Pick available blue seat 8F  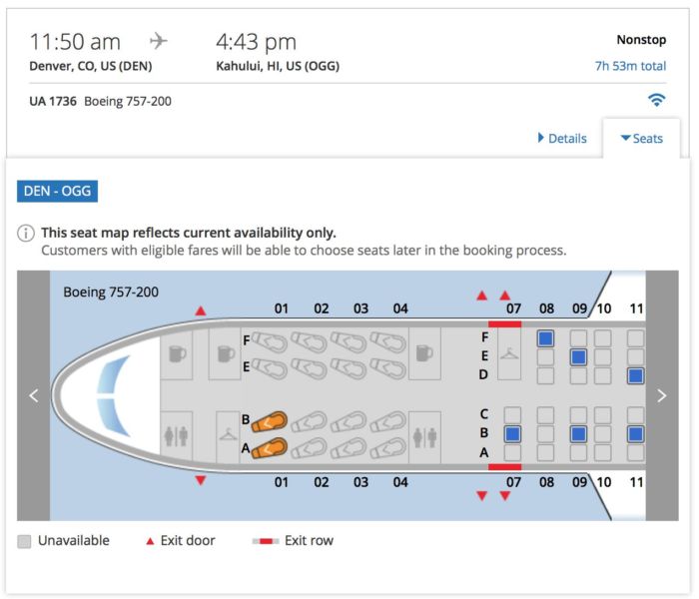coord(545,339)
